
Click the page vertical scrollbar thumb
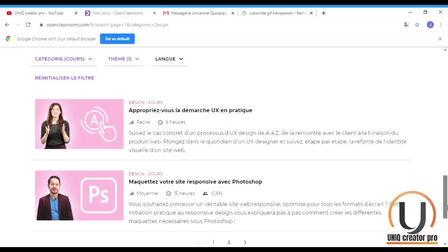445,197
